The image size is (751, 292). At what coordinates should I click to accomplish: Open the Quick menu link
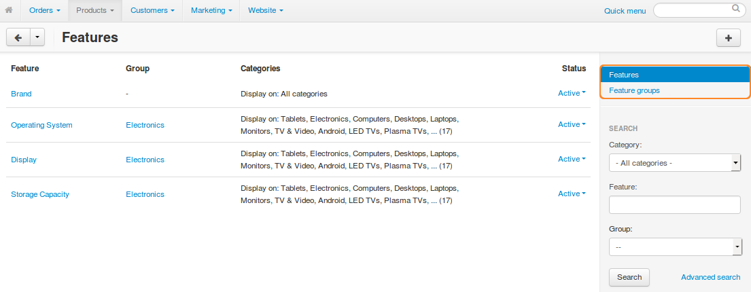pyautogui.click(x=625, y=11)
